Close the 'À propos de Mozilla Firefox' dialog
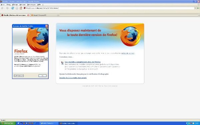 (x=47, y=26)
